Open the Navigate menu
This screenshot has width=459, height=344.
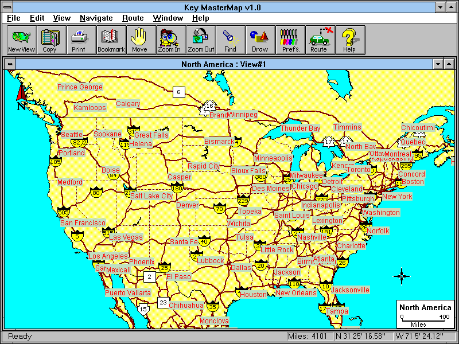point(96,18)
